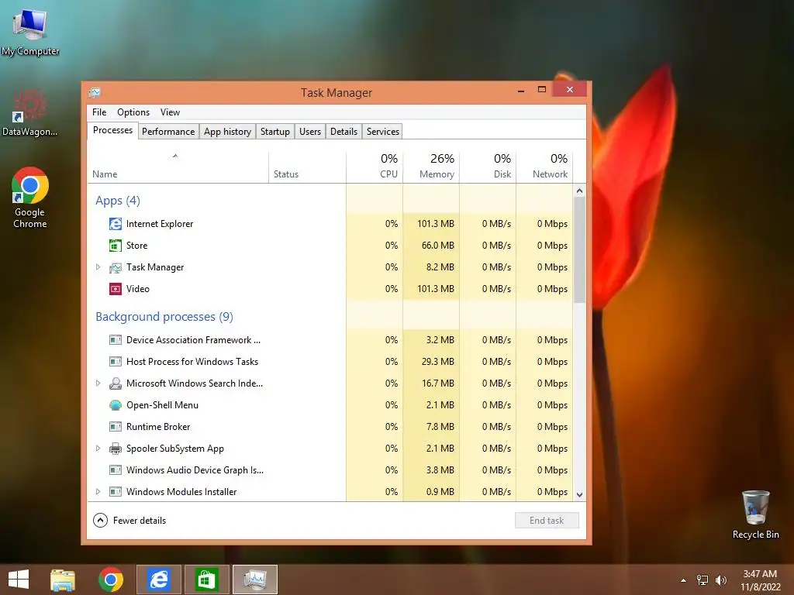Switch to the Services tab
Screen dimensions: 794x595
tap(383, 132)
